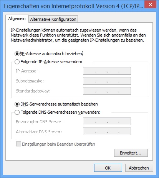The height and width of the screenshot is (178, 159).
Task: Click the Standardgateway field label
Action: 33,91
